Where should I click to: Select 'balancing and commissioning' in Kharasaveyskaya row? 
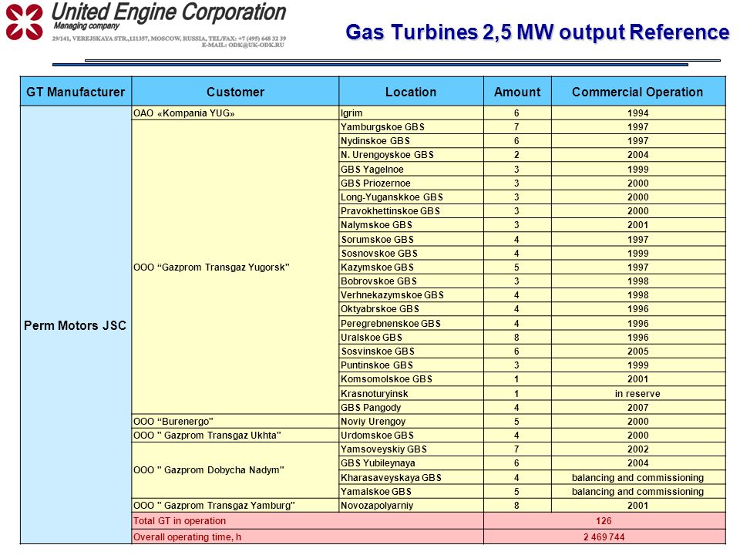638,477
